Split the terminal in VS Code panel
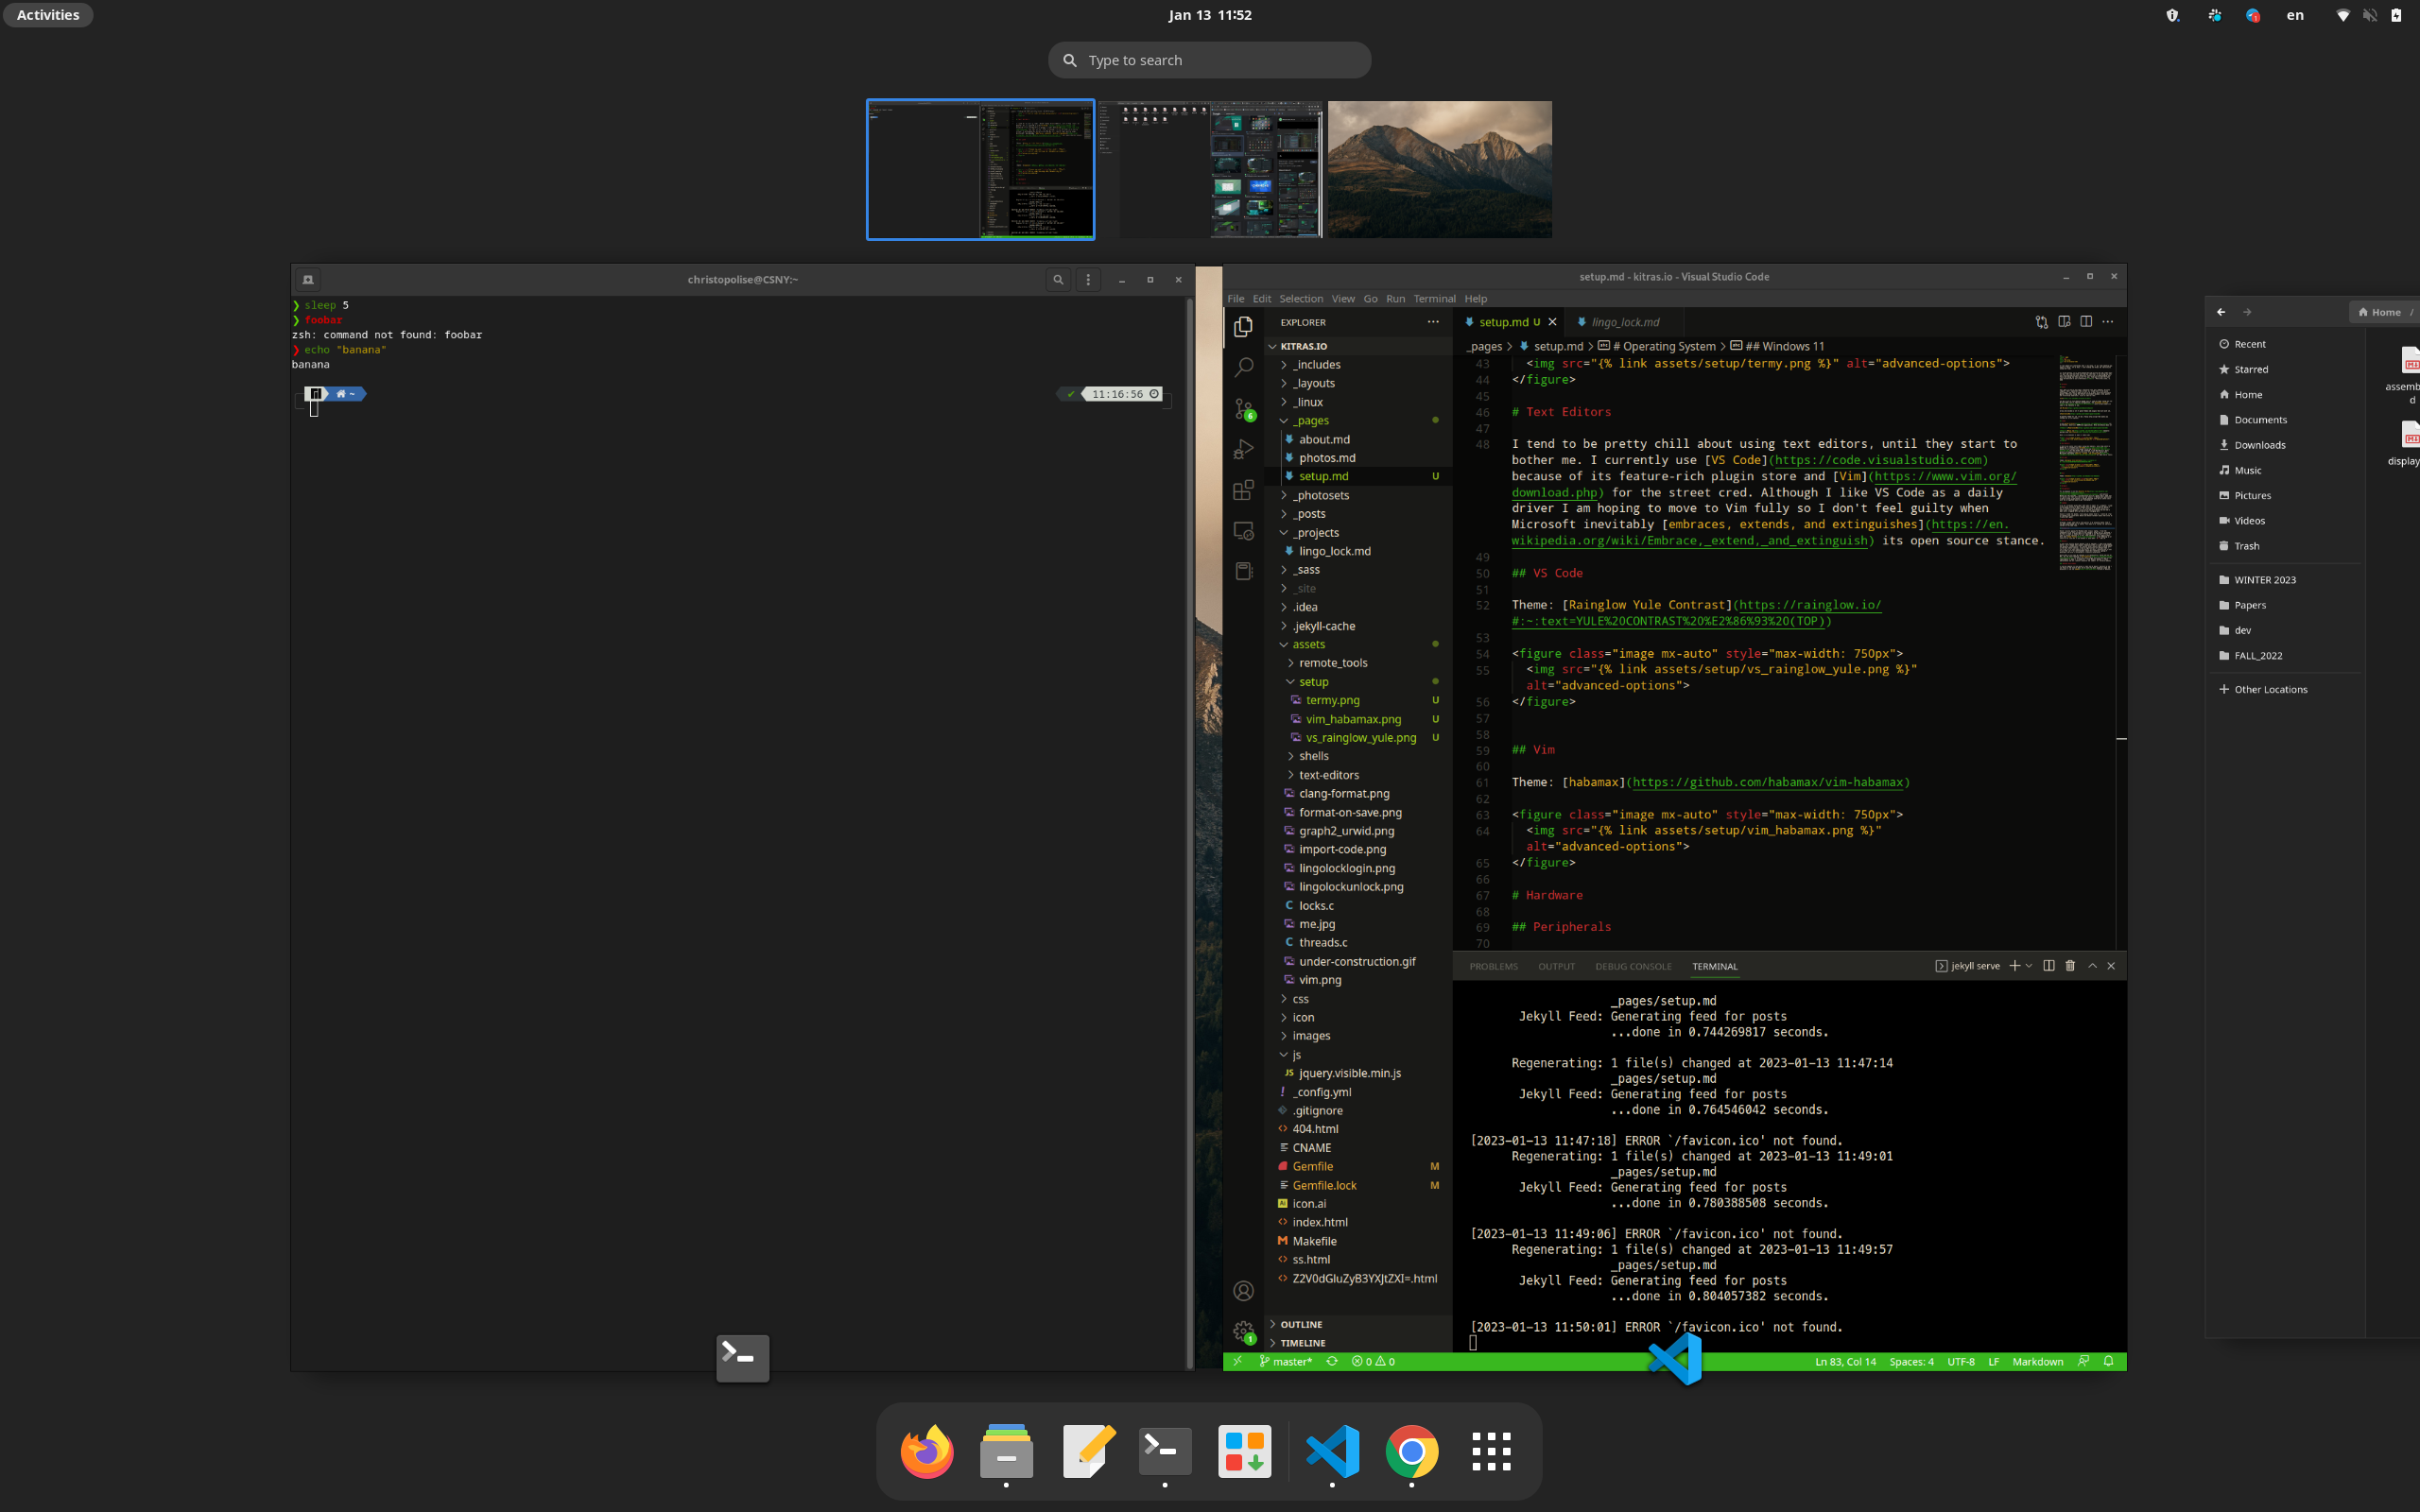The image size is (2420, 1512). point(2048,966)
